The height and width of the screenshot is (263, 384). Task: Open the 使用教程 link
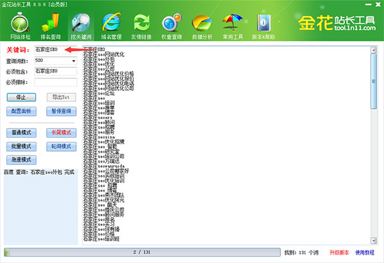click(x=365, y=253)
